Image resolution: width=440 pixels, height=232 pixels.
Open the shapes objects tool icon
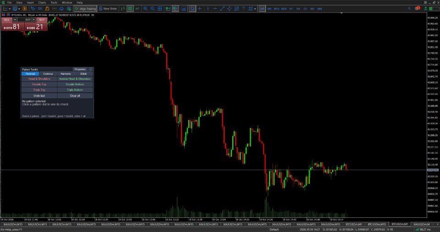click(x=251, y=9)
